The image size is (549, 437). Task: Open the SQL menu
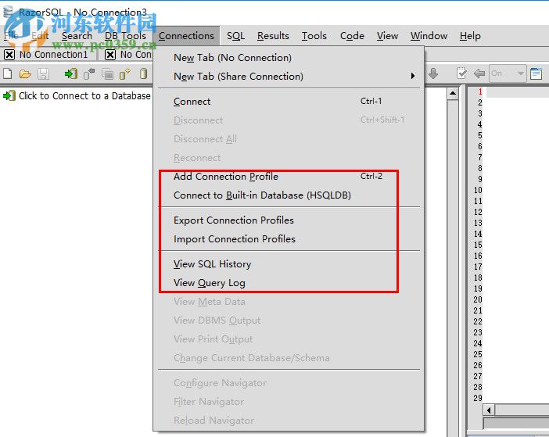[x=235, y=36]
